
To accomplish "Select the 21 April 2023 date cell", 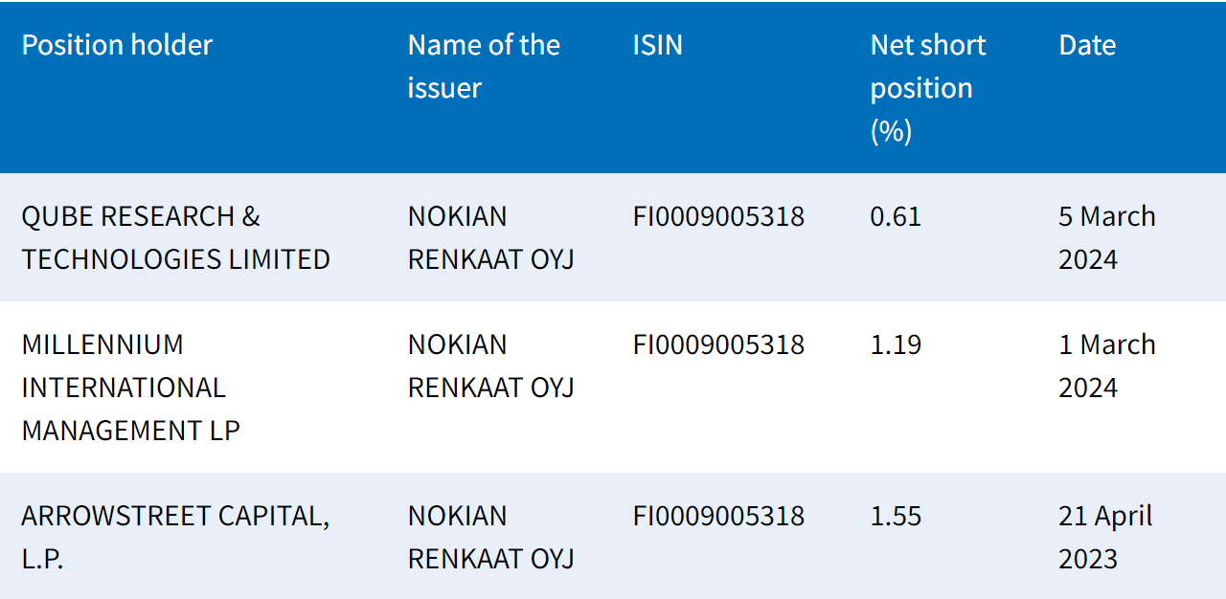I will [x=1105, y=536].
